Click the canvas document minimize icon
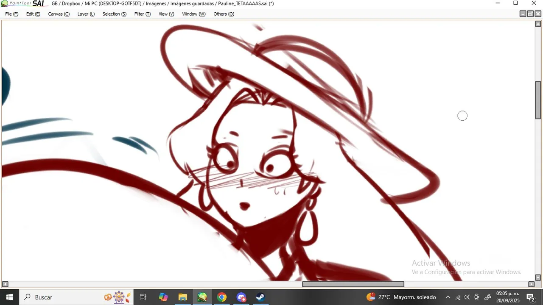Screen dimensions: 543x305 523,14
